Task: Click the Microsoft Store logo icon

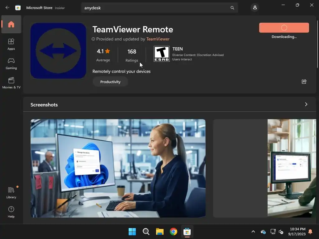Action: pos(18,8)
